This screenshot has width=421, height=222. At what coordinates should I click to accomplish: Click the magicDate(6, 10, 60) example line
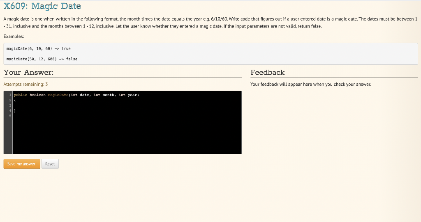(x=38, y=48)
